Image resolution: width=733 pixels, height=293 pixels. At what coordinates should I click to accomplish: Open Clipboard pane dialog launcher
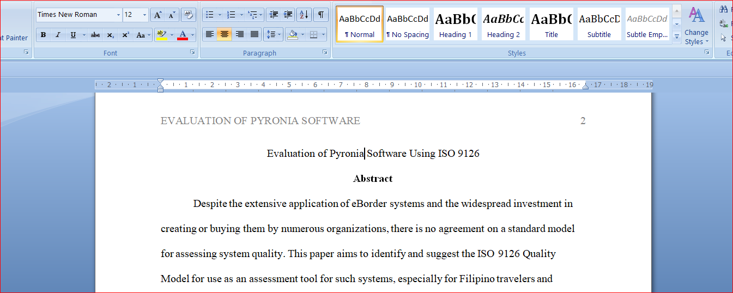coord(26,52)
